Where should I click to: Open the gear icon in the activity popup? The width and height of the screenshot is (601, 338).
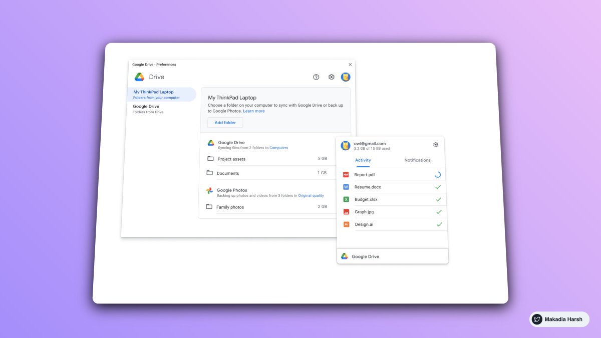pyautogui.click(x=435, y=144)
